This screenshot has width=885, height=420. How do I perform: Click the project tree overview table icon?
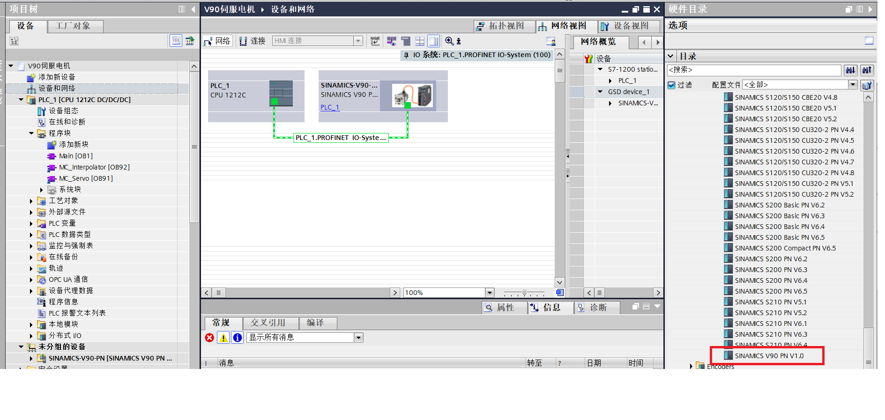pos(176,41)
